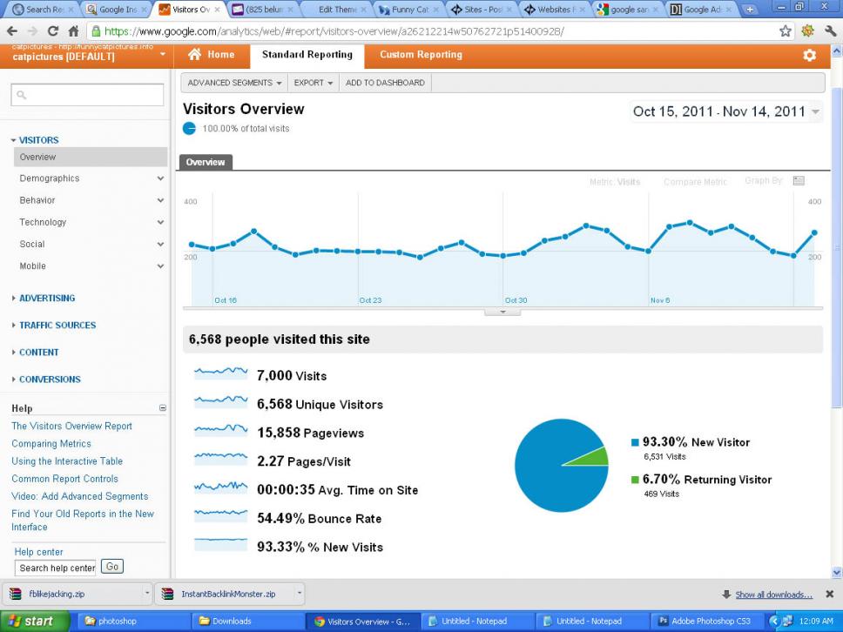
Task: Click the Windows start button
Action: [x=35, y=622]
